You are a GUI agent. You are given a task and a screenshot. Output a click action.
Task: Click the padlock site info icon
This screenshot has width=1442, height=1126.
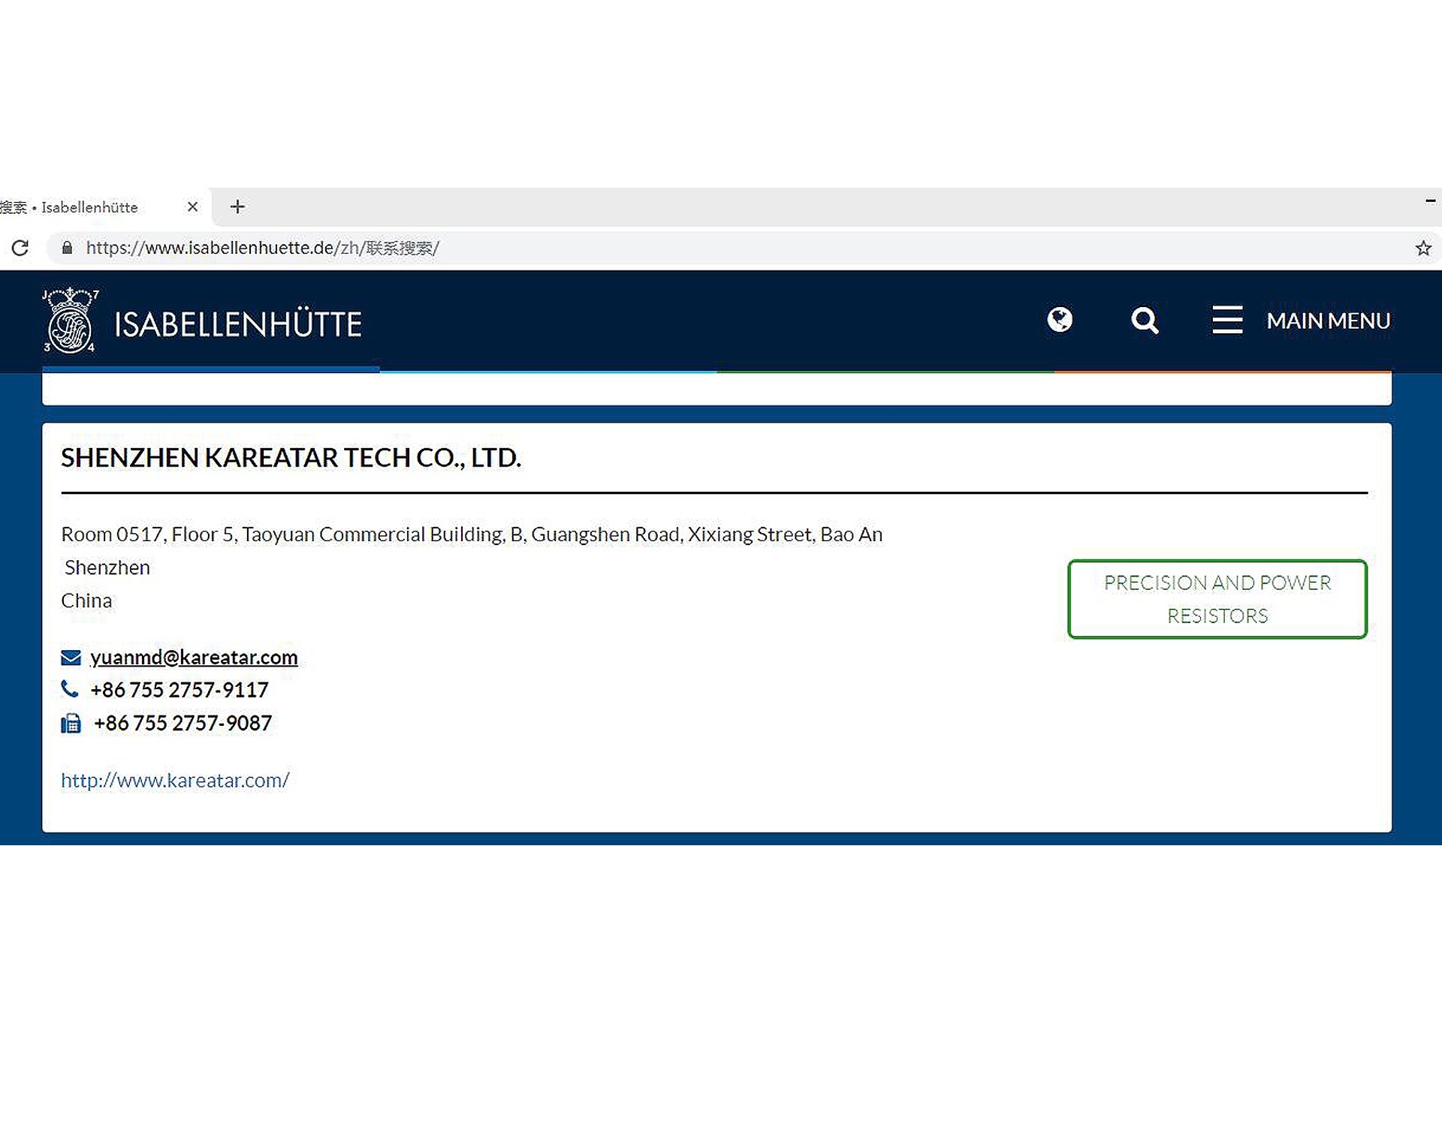(67, 248)
